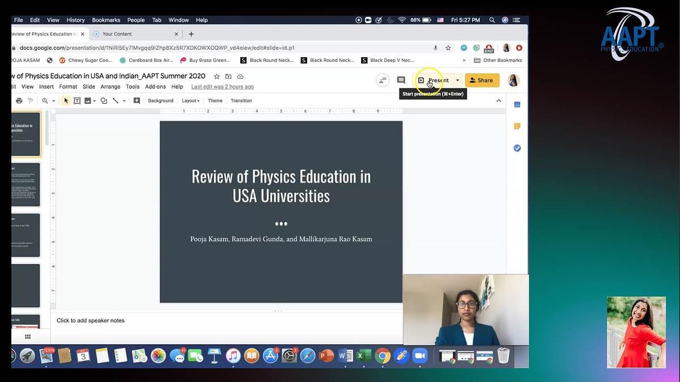
Task: Open the last edit history link
Action: (x=222, y=87)
